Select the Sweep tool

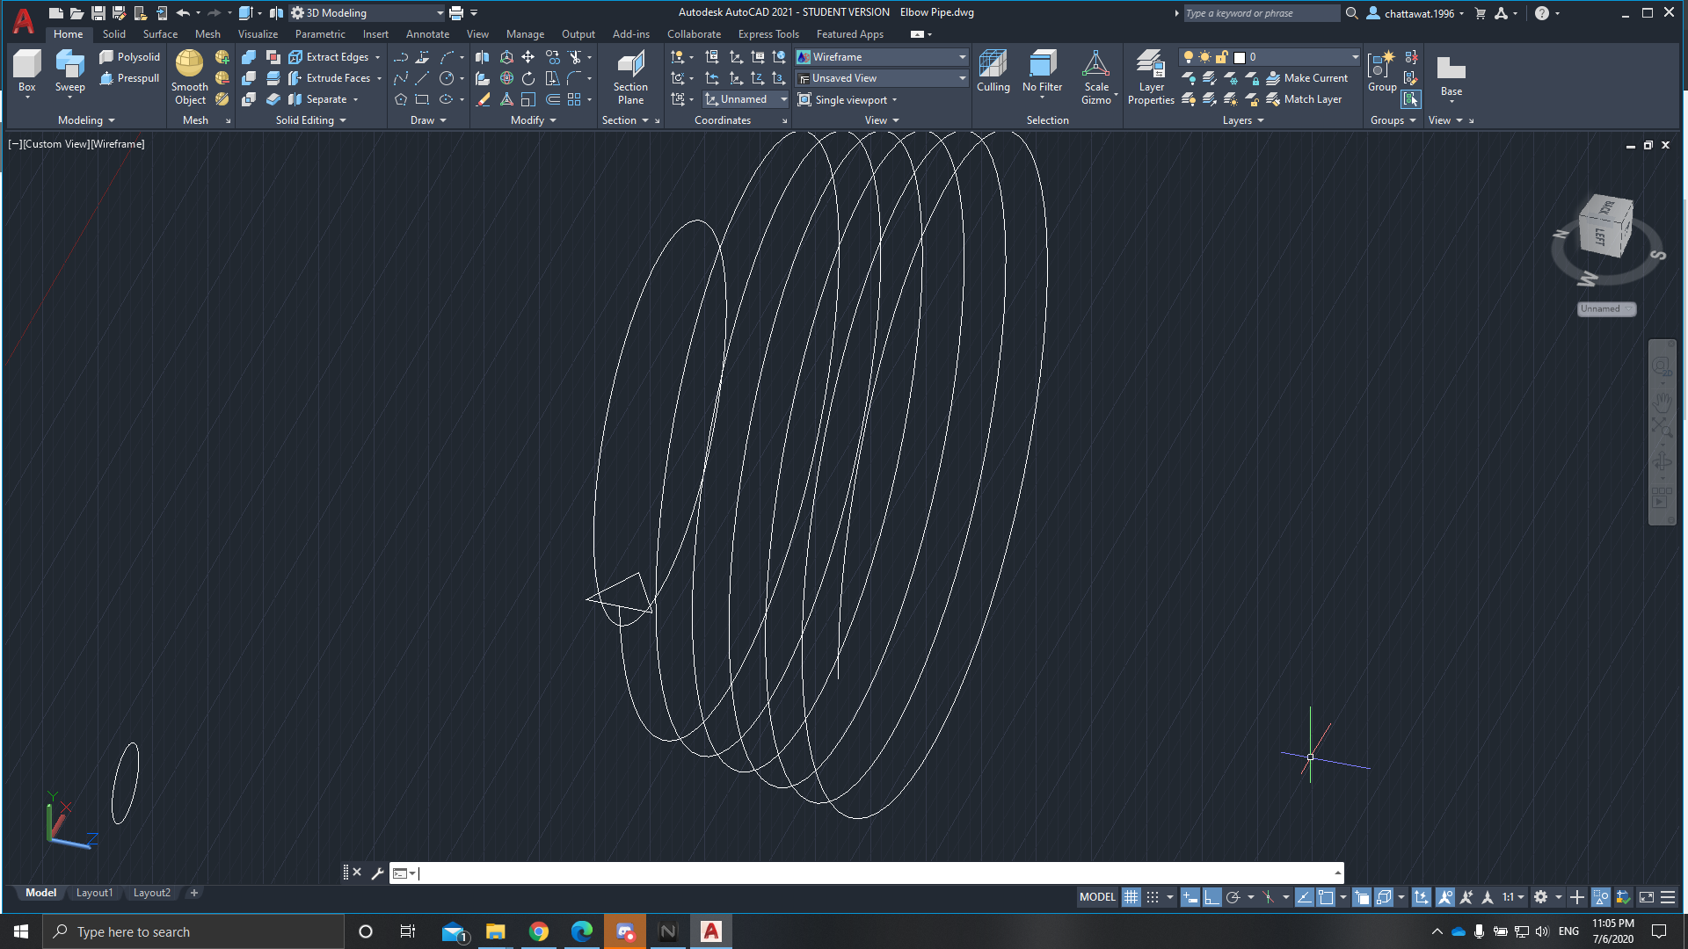pos(69,70)
